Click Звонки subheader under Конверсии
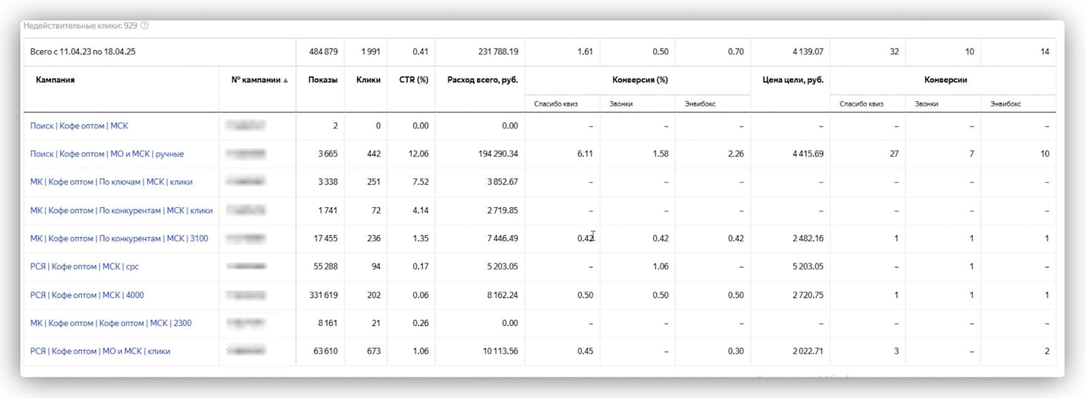Image resolution: width=1086 pixels, height=398 pixels. click(926, 104)
